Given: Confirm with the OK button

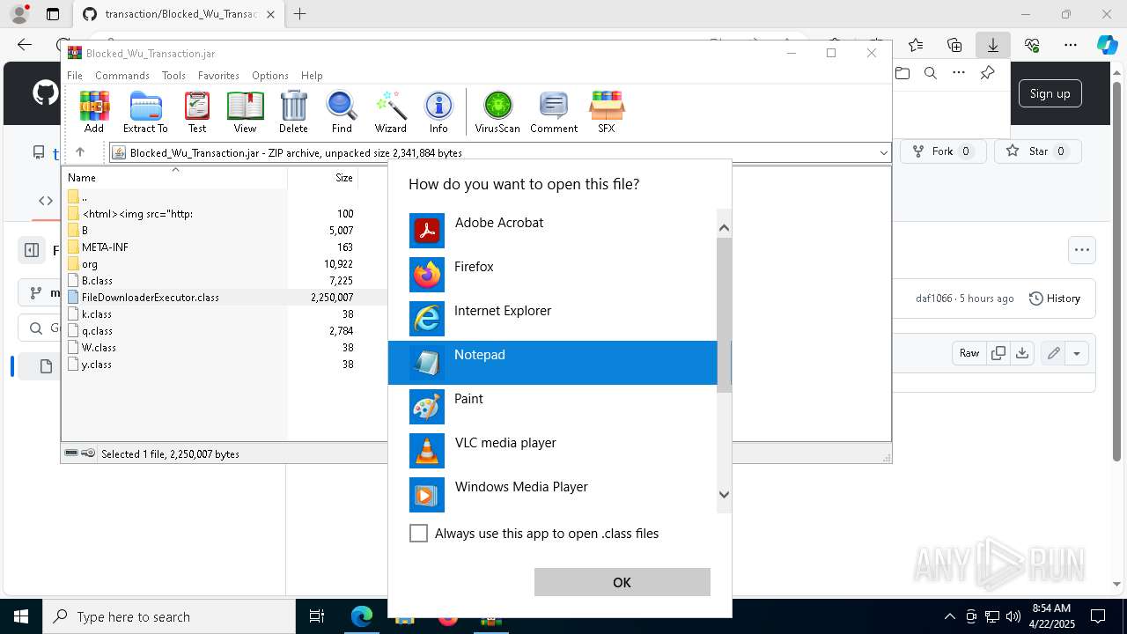Looking at the screenshot, I should click(622, 582).
